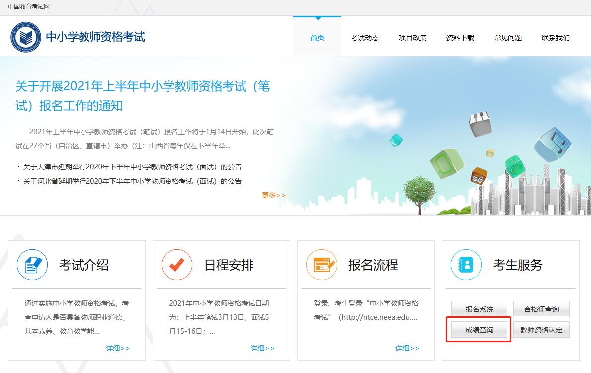Image resolution: width=591 pixels, height=373 pixels.
Task: Open the 联系我们 navigation item
Action: [556, 38]
